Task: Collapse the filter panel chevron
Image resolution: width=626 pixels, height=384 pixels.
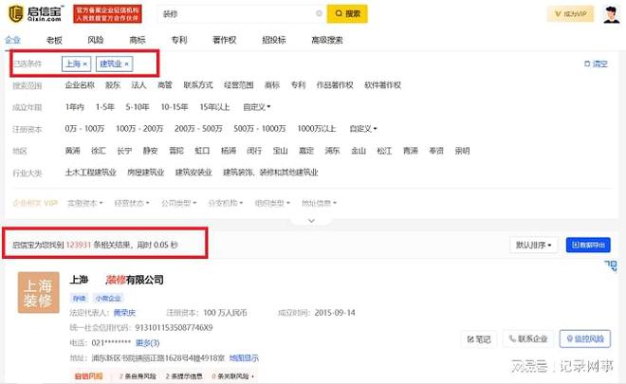Action: click(311, 221)
